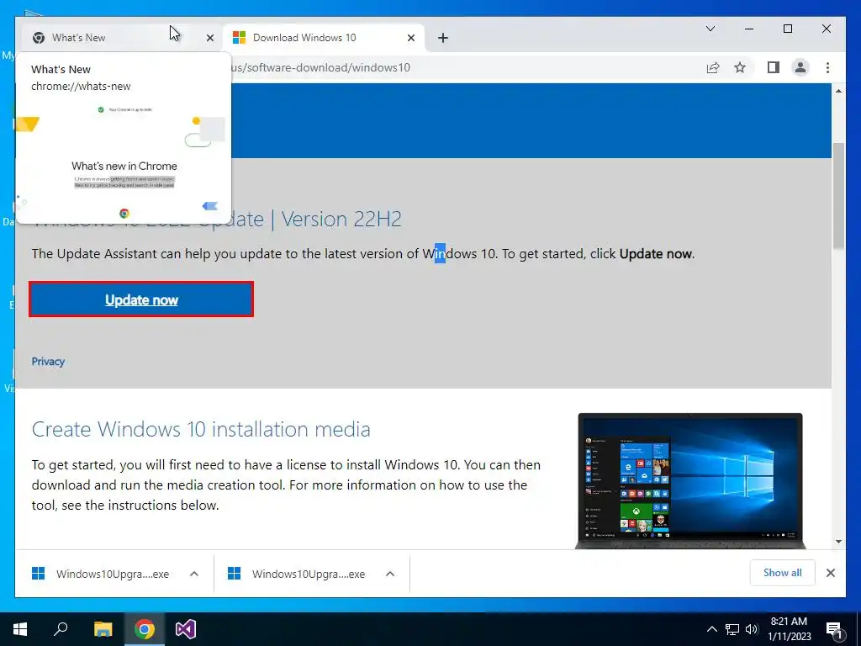The height and width of the screenshot is (646, 861).
Task: Open the notification center icon
Action: 834,631
